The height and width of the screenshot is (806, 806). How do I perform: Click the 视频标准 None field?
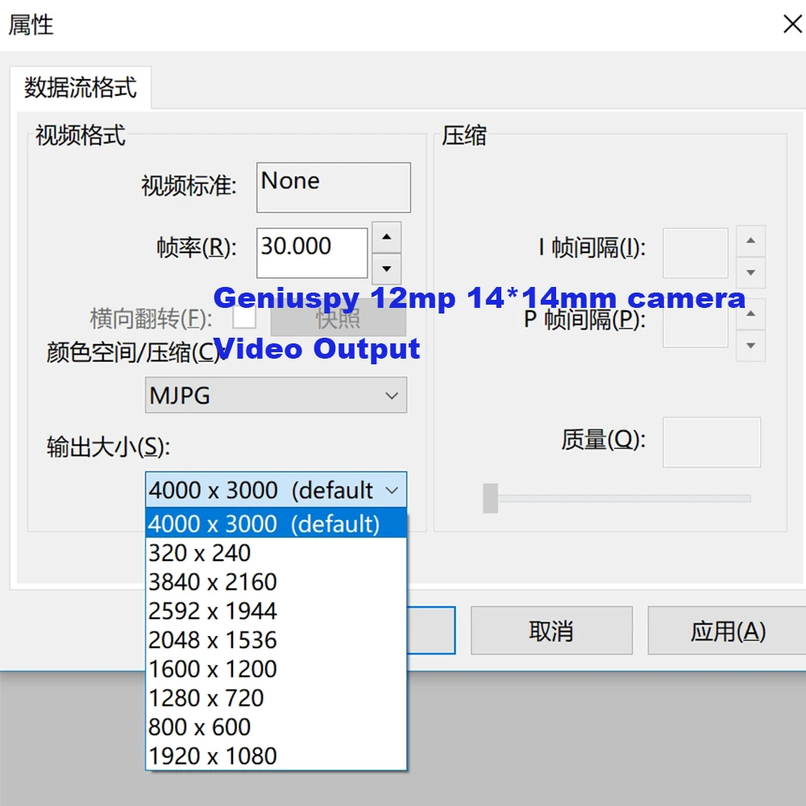[x=333, y=187]
